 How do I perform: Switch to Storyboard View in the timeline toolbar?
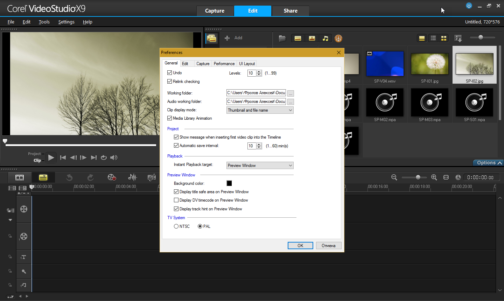[x=20, y=177]
